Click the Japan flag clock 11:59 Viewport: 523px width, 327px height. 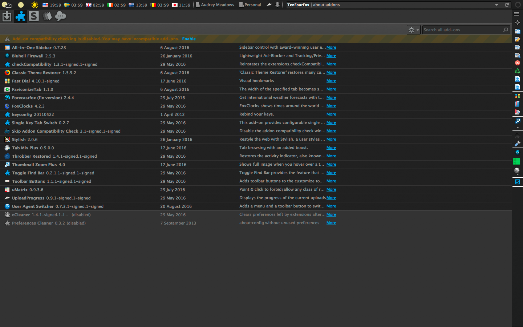tap(181, 5)
